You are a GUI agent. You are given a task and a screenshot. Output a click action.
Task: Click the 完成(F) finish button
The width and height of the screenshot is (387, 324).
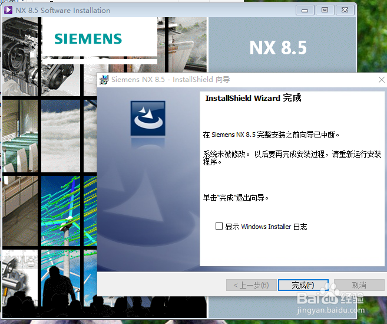tap(303, 285)
